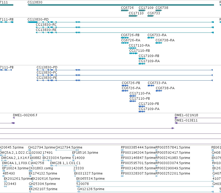
Task: Select EST EK174132.5prime
Action: [x=30, y=176]
